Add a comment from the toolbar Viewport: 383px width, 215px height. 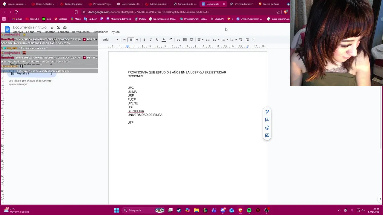(185, 40)
